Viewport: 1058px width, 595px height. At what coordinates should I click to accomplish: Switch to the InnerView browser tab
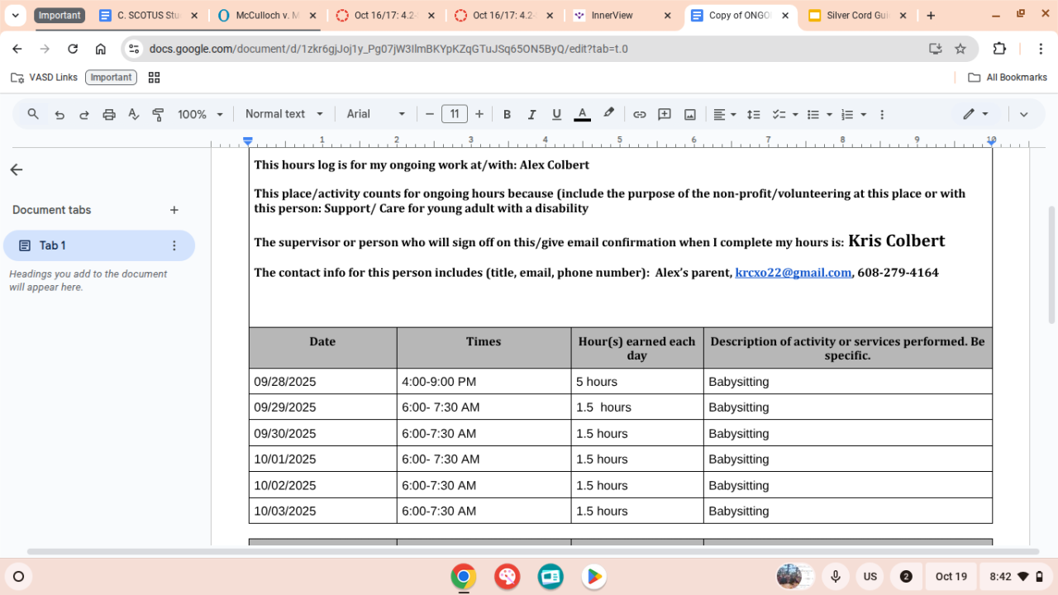[623, 16]
